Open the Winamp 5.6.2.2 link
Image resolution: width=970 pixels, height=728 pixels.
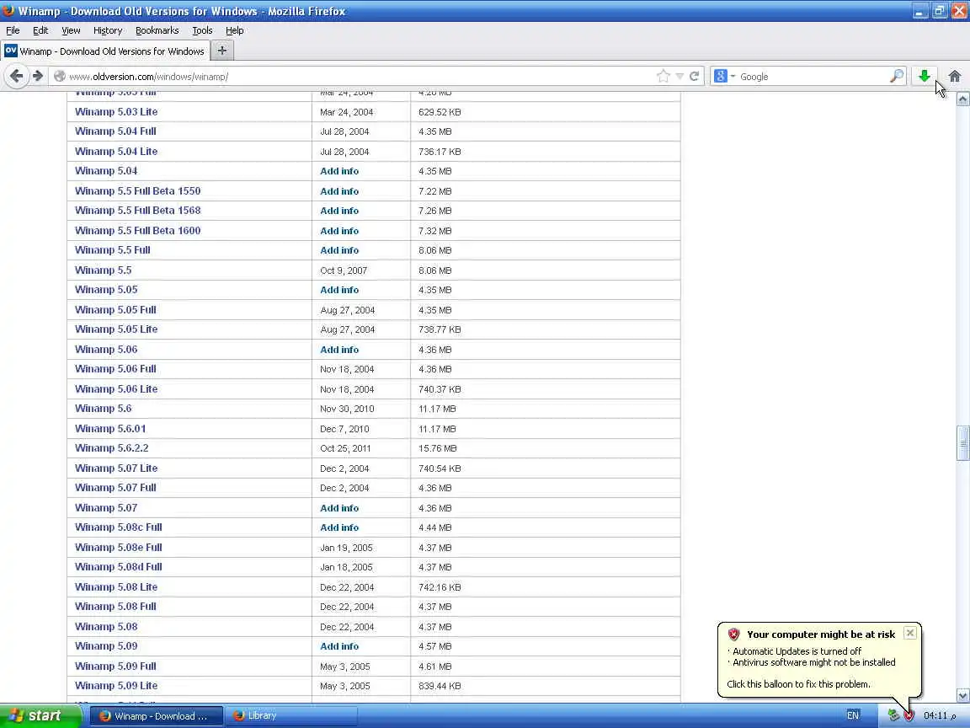(x=112, y=447)
